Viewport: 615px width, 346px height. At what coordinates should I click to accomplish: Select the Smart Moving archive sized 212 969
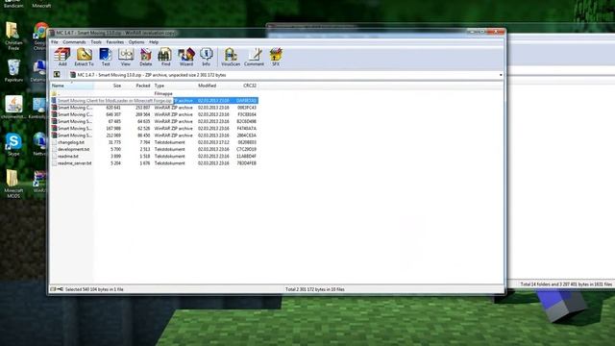click(x=154, y=136)
